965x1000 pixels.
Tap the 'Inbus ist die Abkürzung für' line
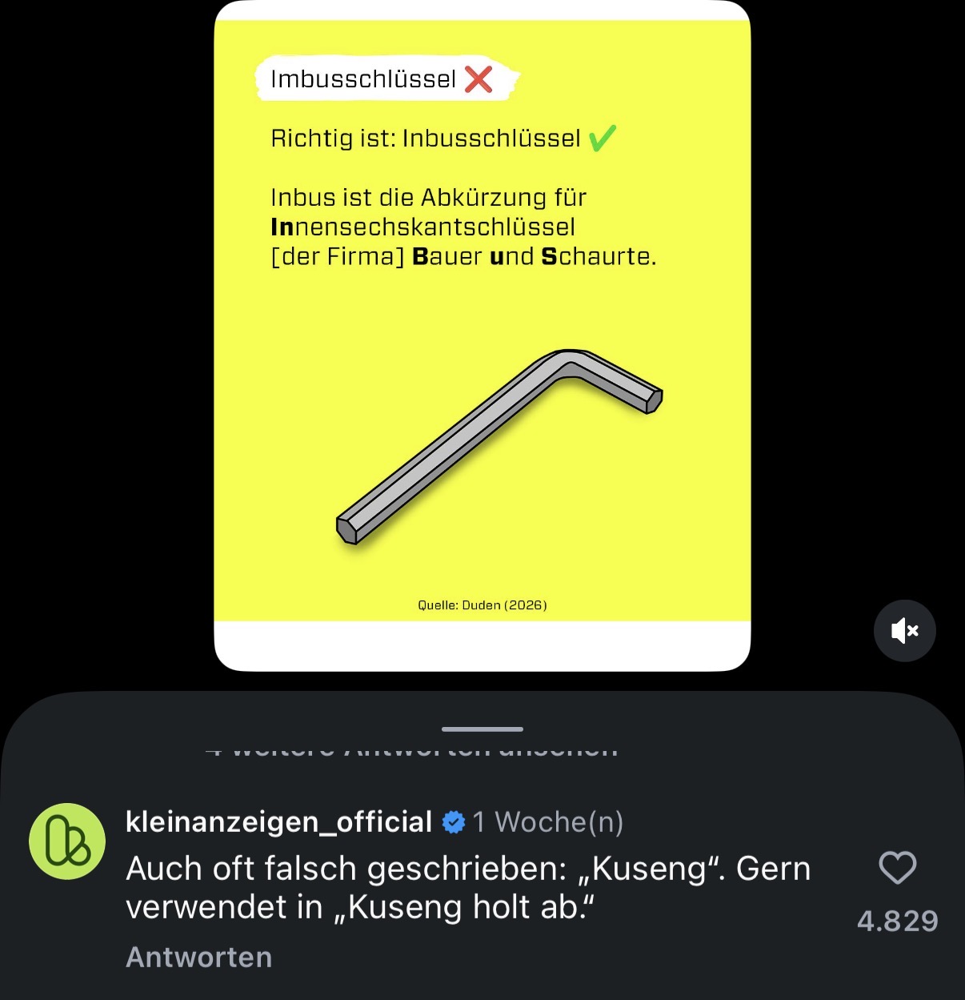[x=429, y=198]
